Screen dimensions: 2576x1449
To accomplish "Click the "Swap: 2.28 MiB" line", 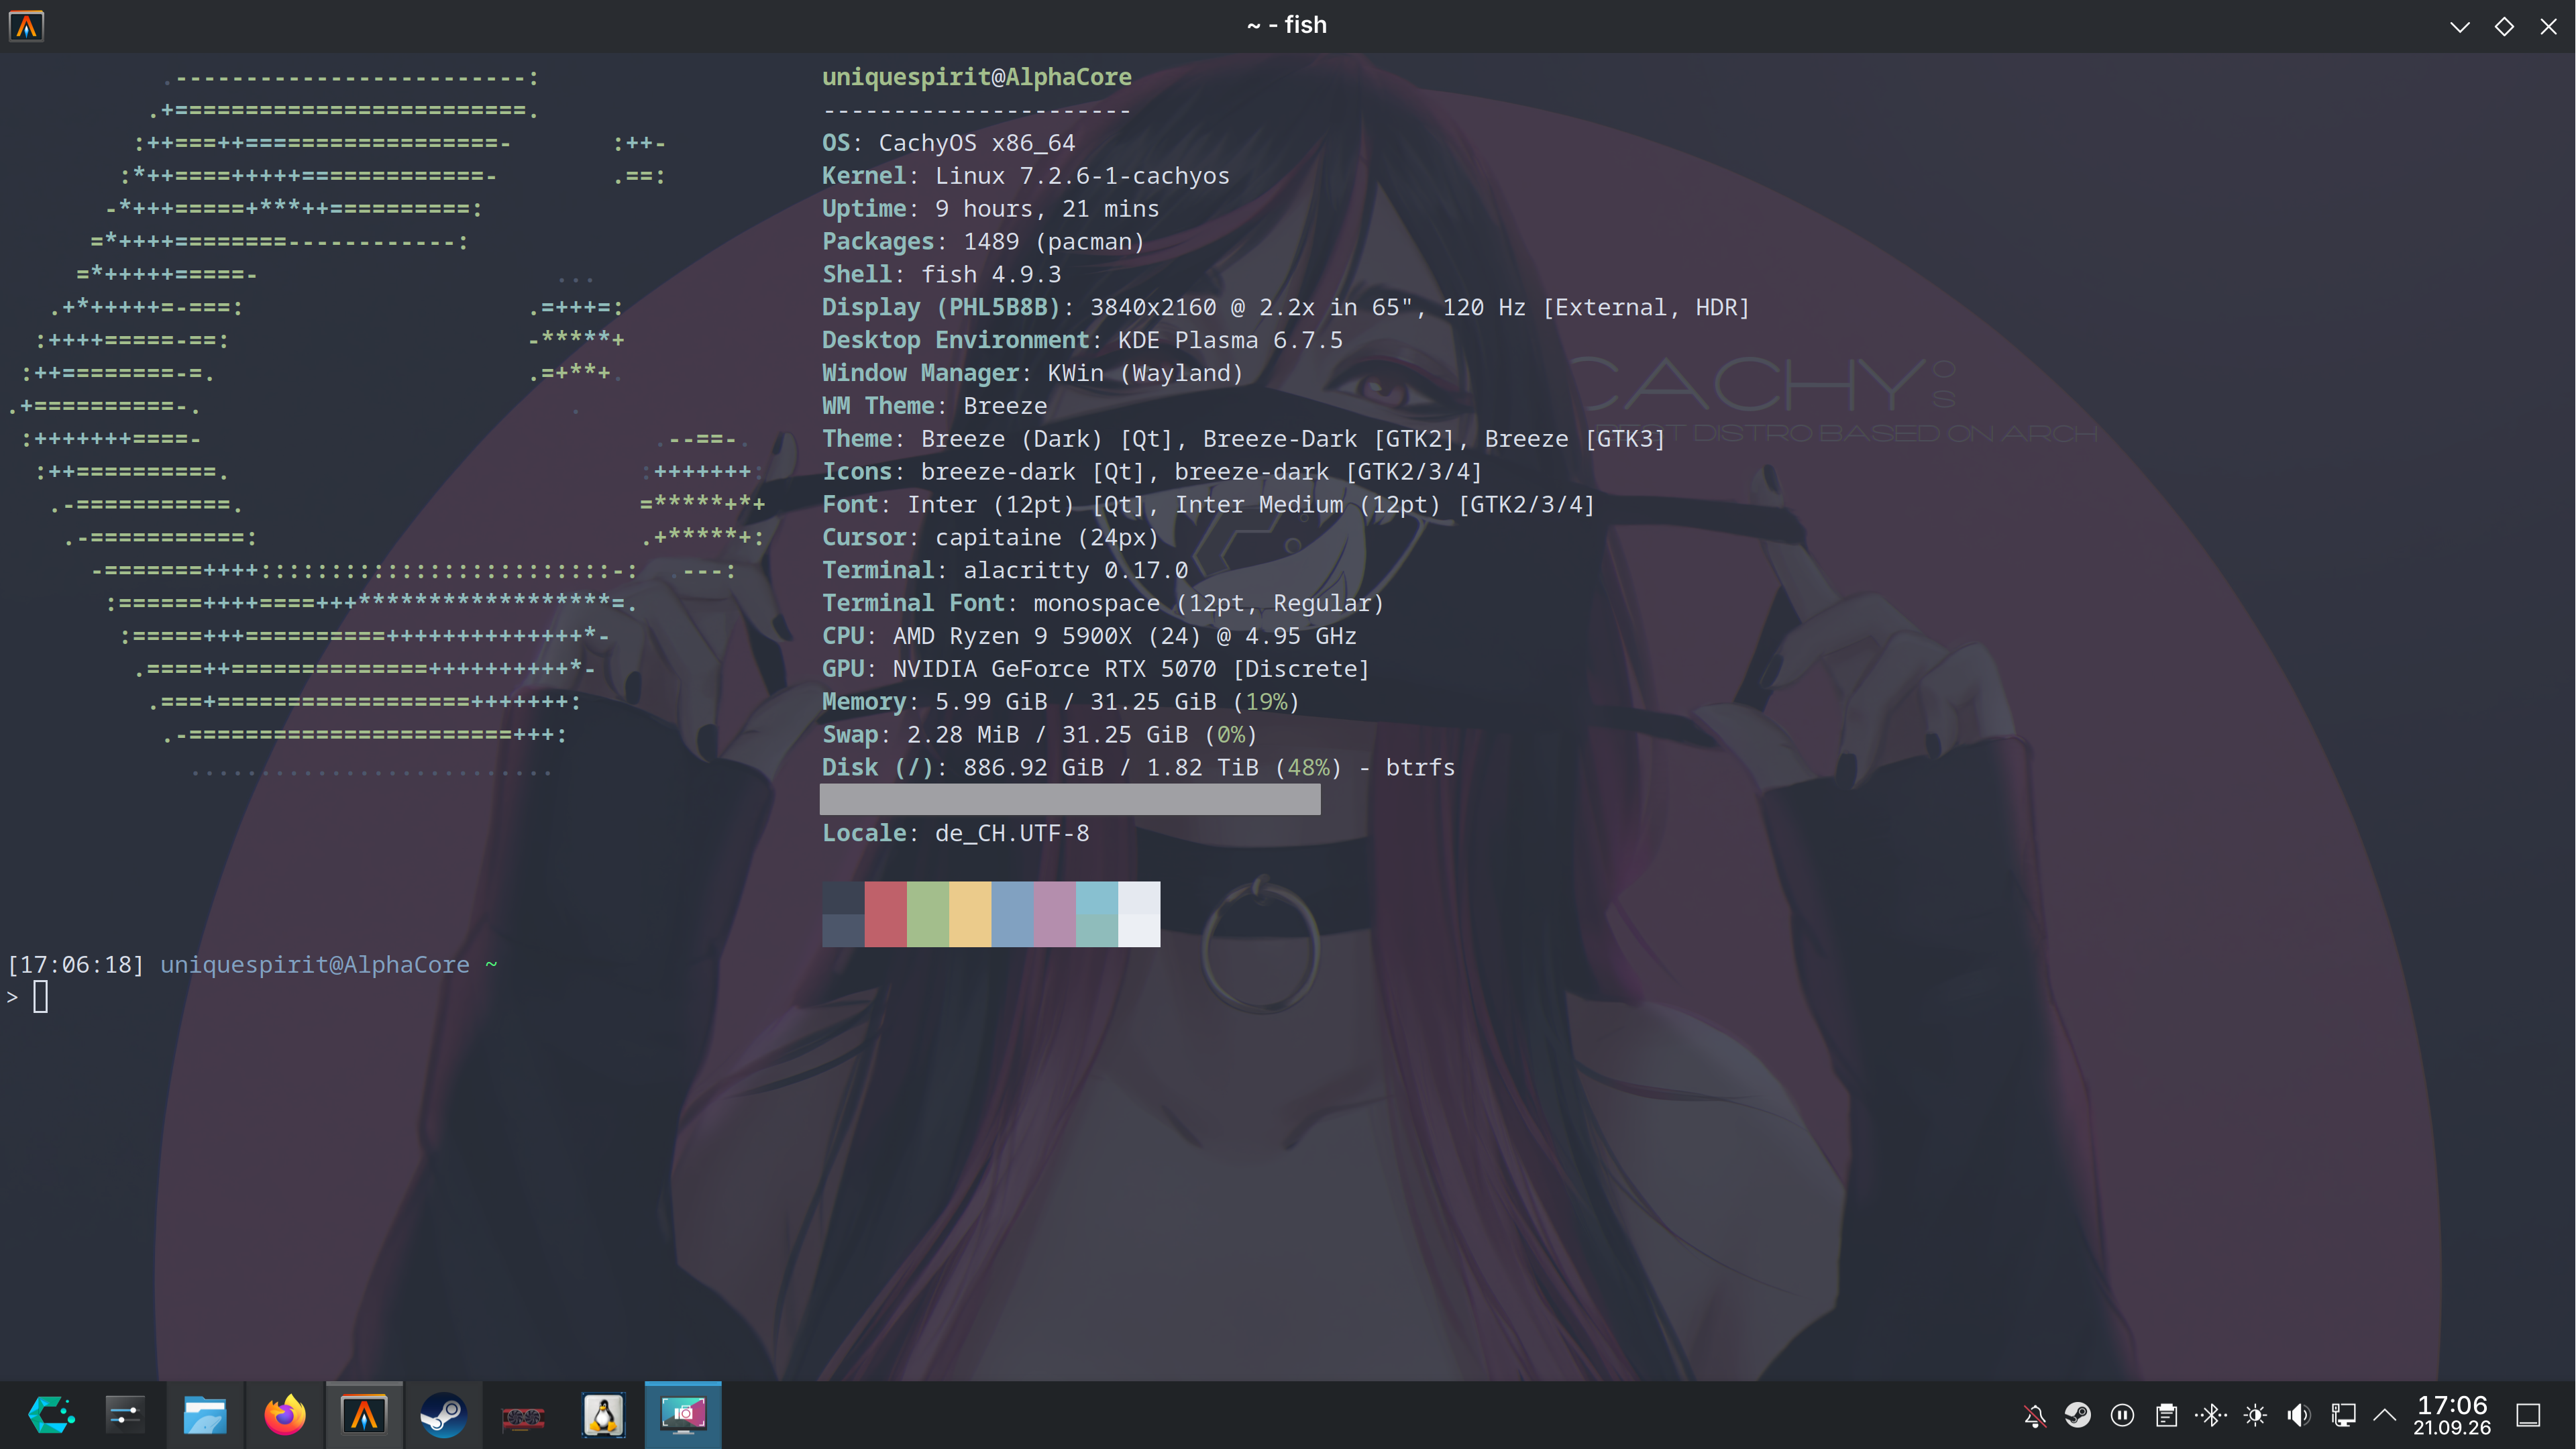I will [x=1040, y=735].
